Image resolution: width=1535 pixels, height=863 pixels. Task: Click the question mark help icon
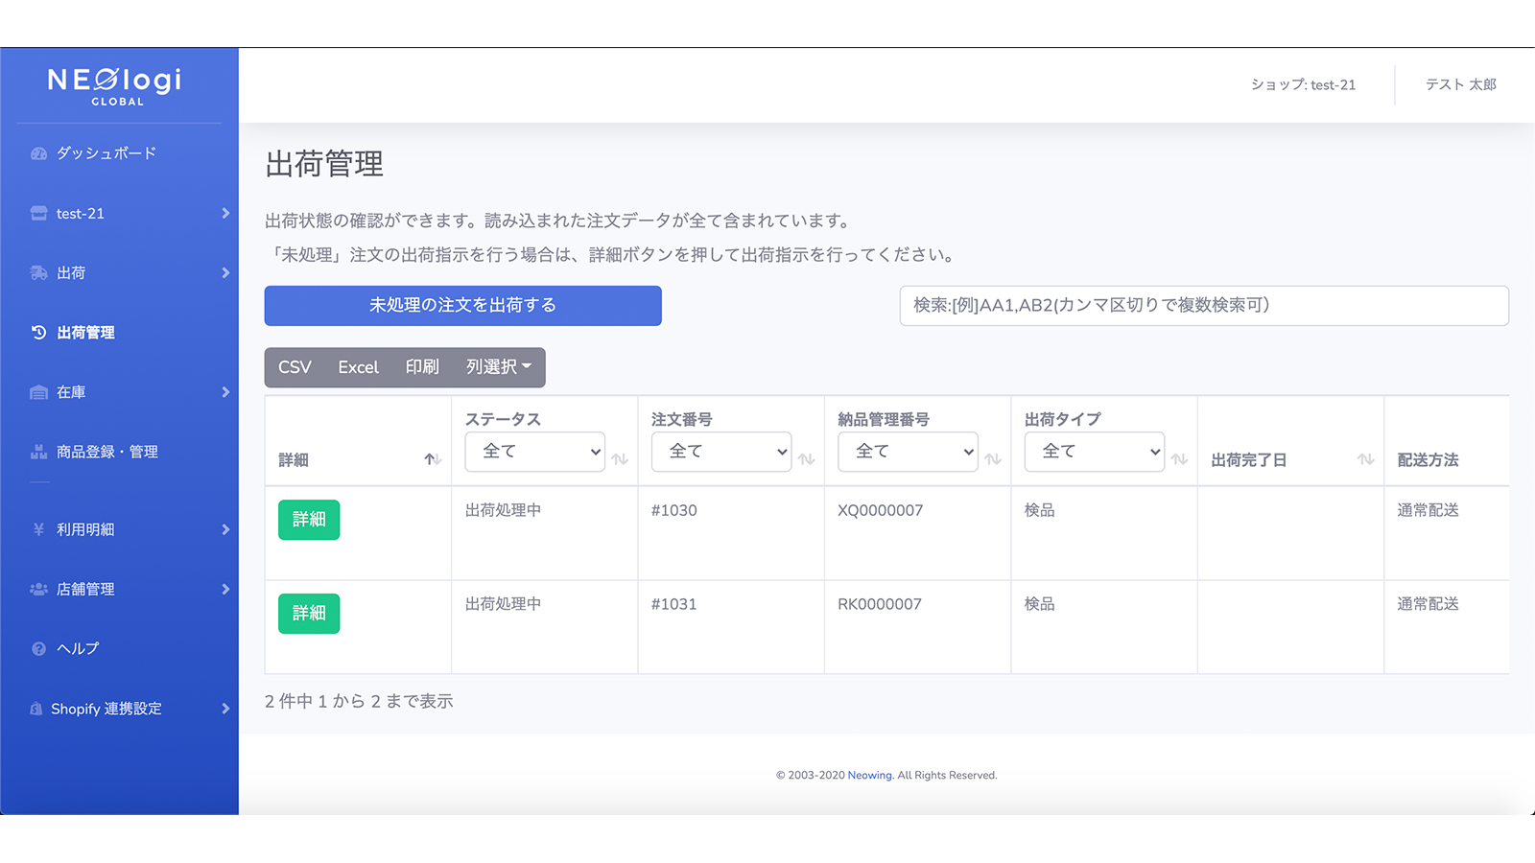(x=38, y=649)
